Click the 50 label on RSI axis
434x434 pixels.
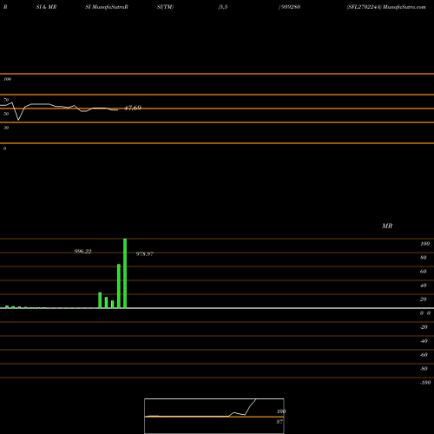(x=6, y=114)
